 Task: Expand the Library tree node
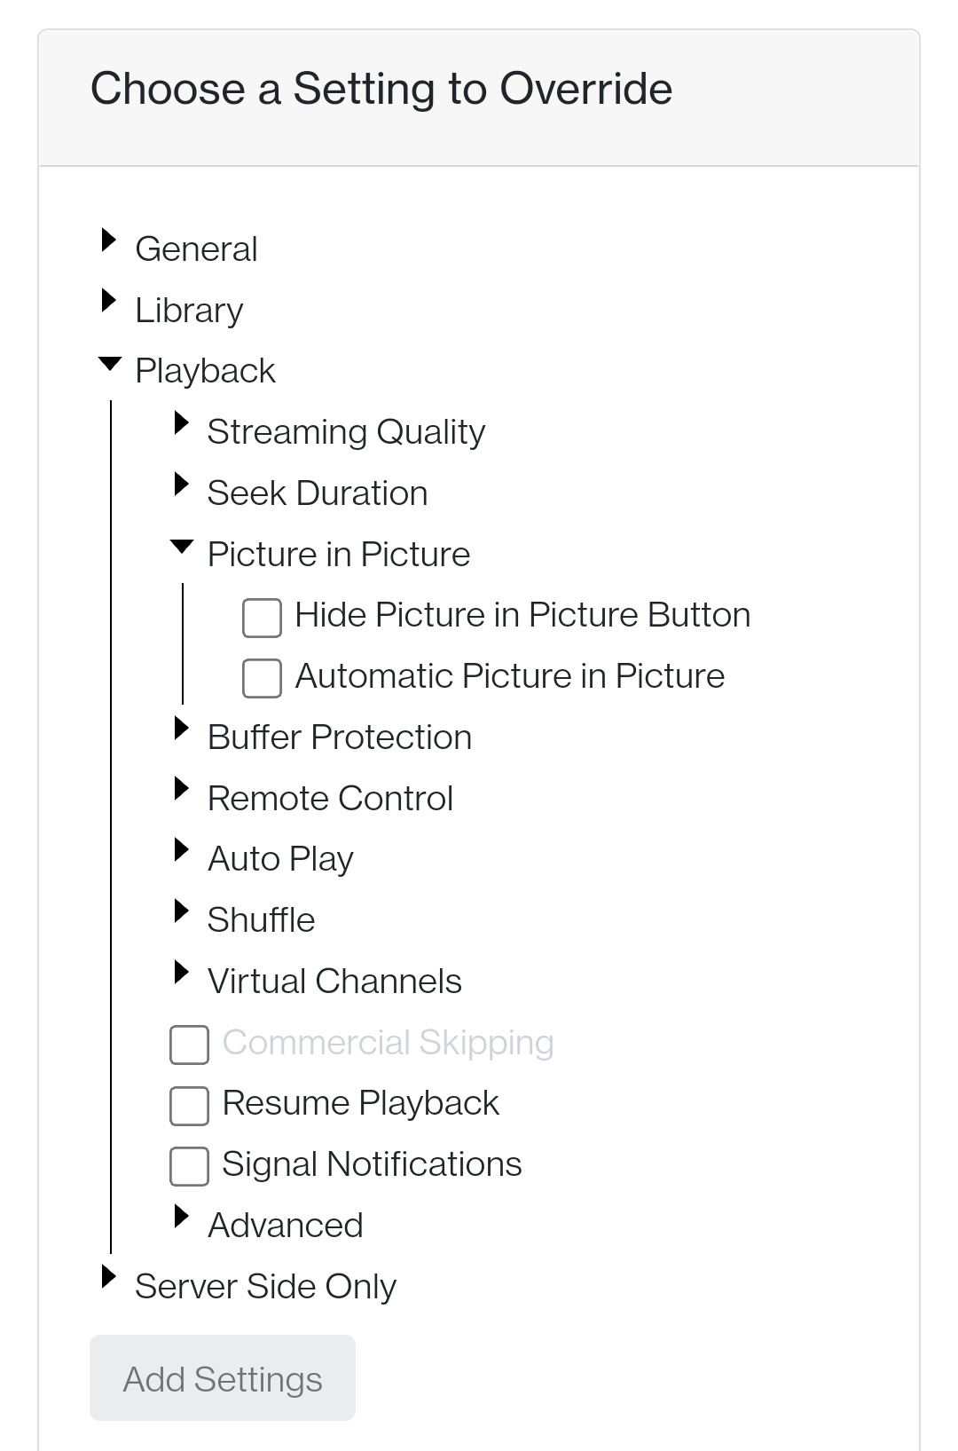click(109, 301)
